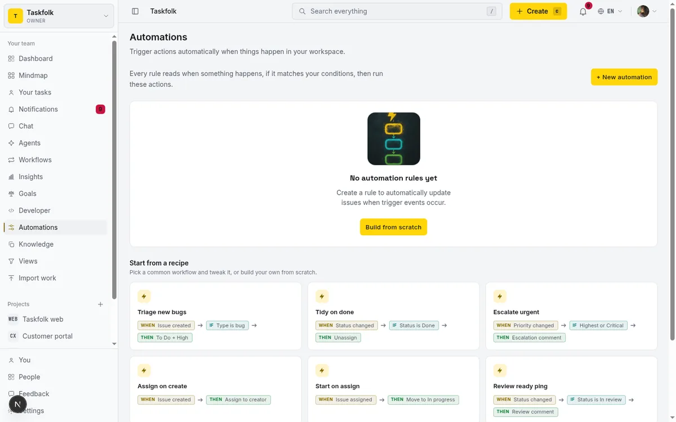
Task: Toggle the sidebar panel icon
Action: click(135, 11)
